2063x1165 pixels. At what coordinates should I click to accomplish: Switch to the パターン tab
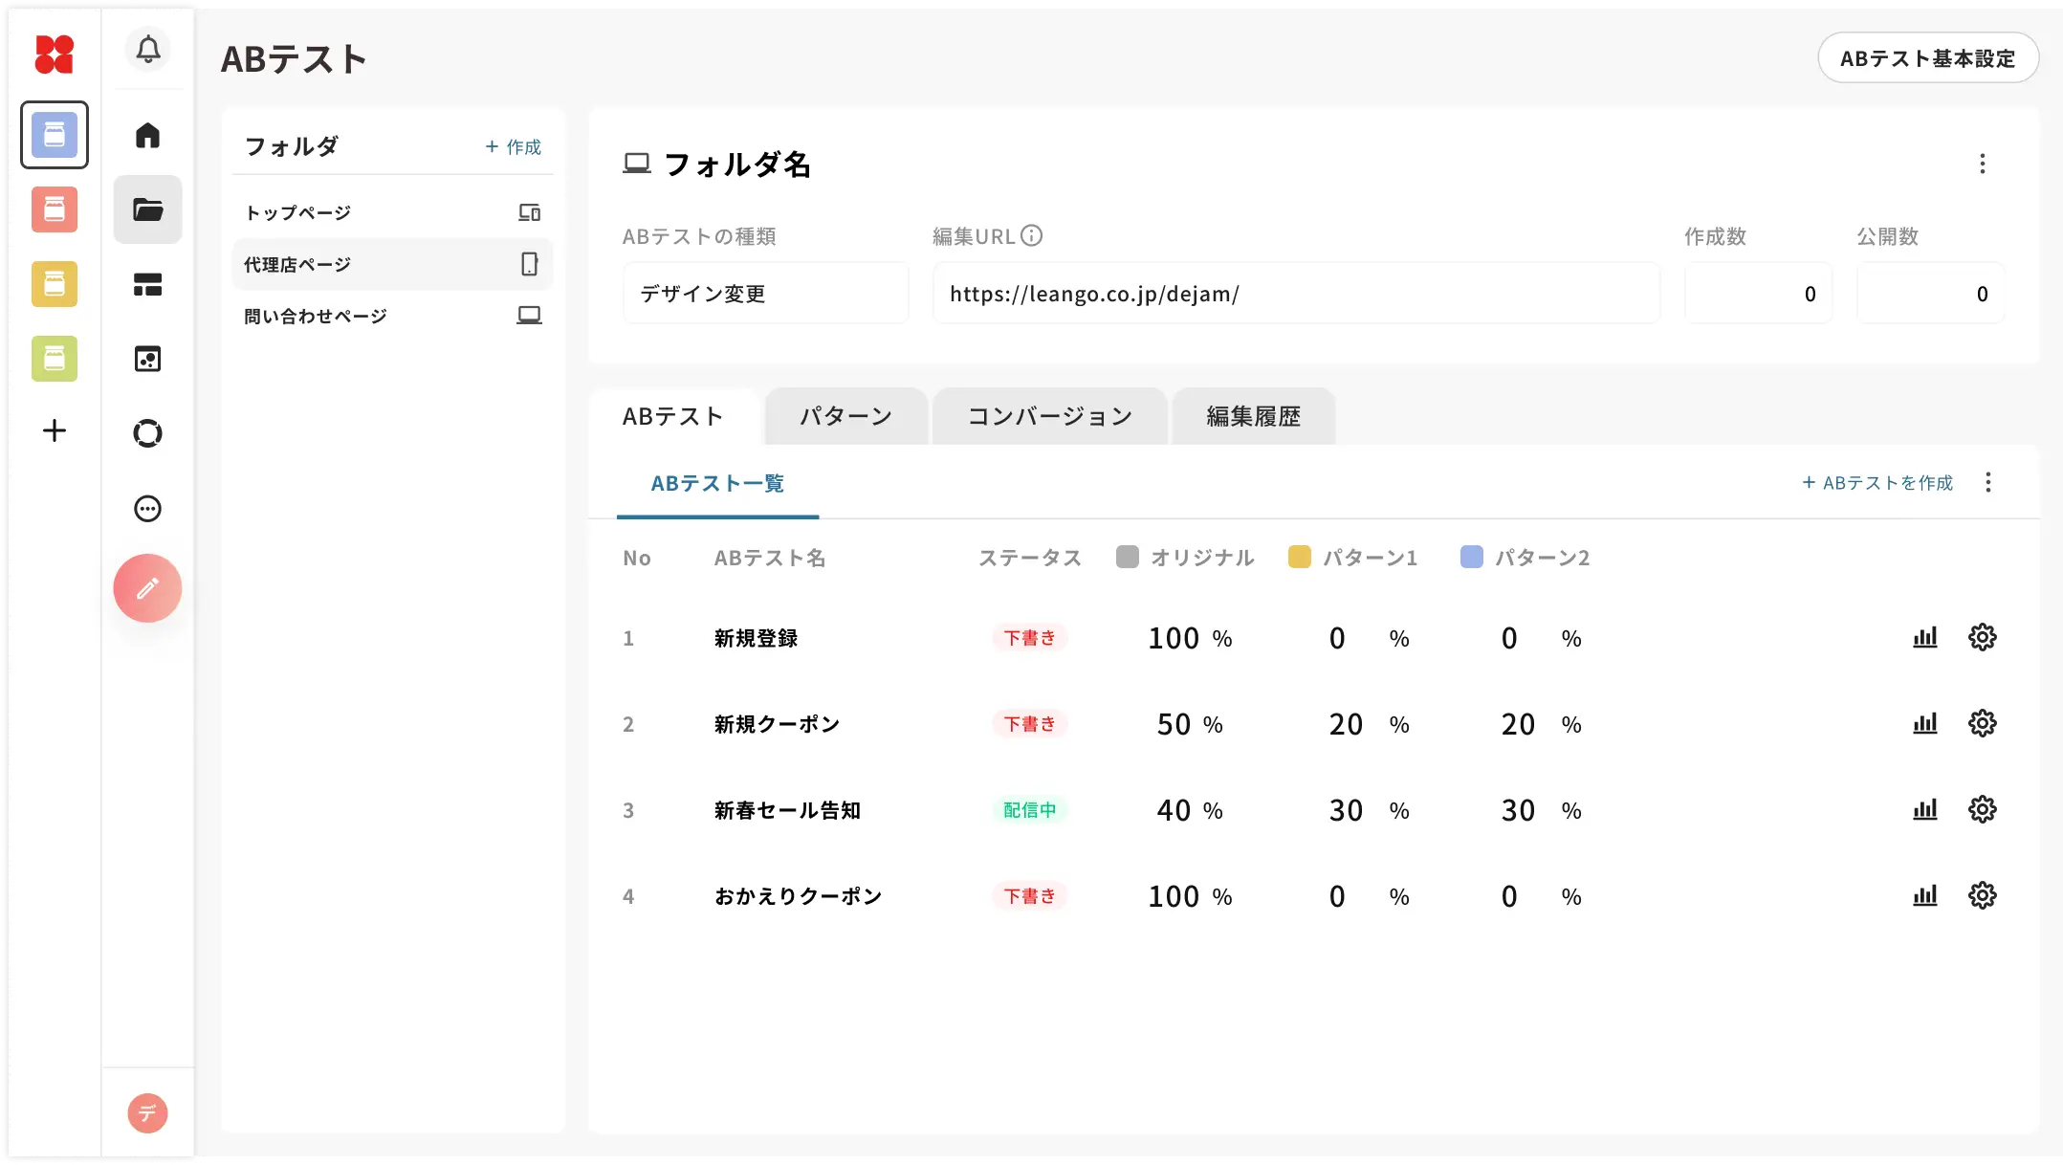(x=845, y=416)
